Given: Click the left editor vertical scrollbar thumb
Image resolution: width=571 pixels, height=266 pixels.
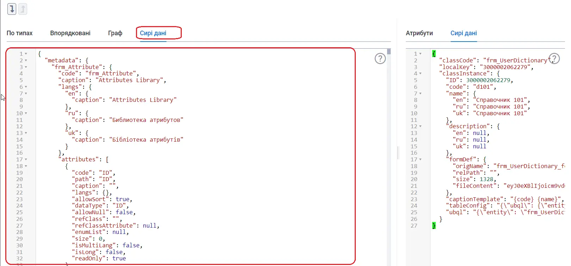Looking at the screenshot, I should (x=389, y=51).
